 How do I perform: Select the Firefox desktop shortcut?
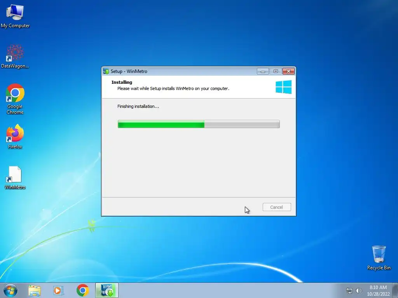click(x=15, y=137)
